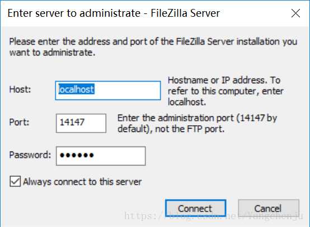Click the Host: label
Viewport: 310px width, 227px height.
20,89
